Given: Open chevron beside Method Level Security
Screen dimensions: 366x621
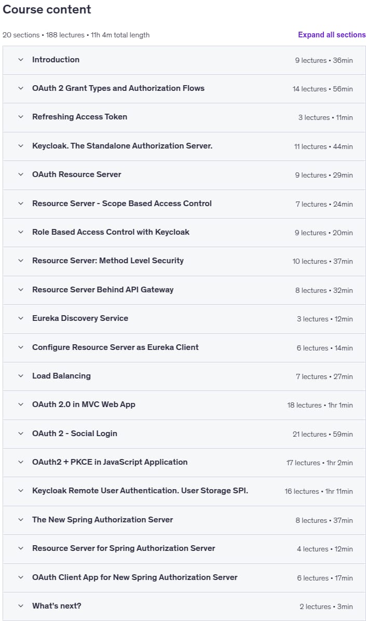Looking at the screenshot, I should (21, 261).
